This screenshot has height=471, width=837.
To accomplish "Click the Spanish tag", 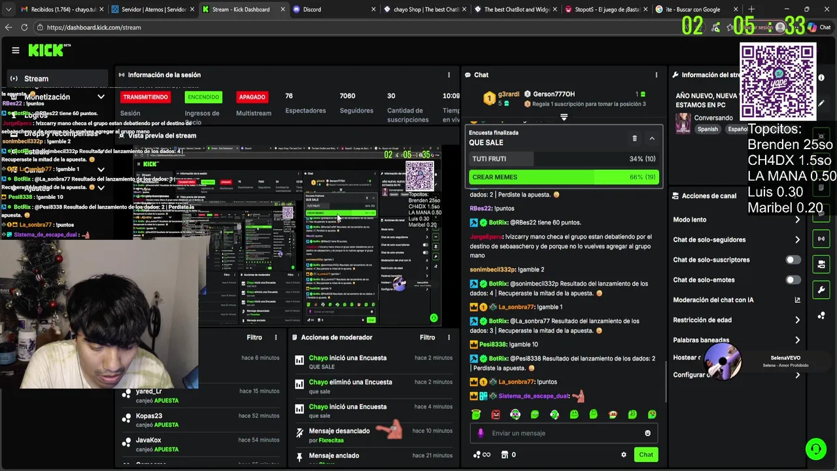I will click(708, 129).
